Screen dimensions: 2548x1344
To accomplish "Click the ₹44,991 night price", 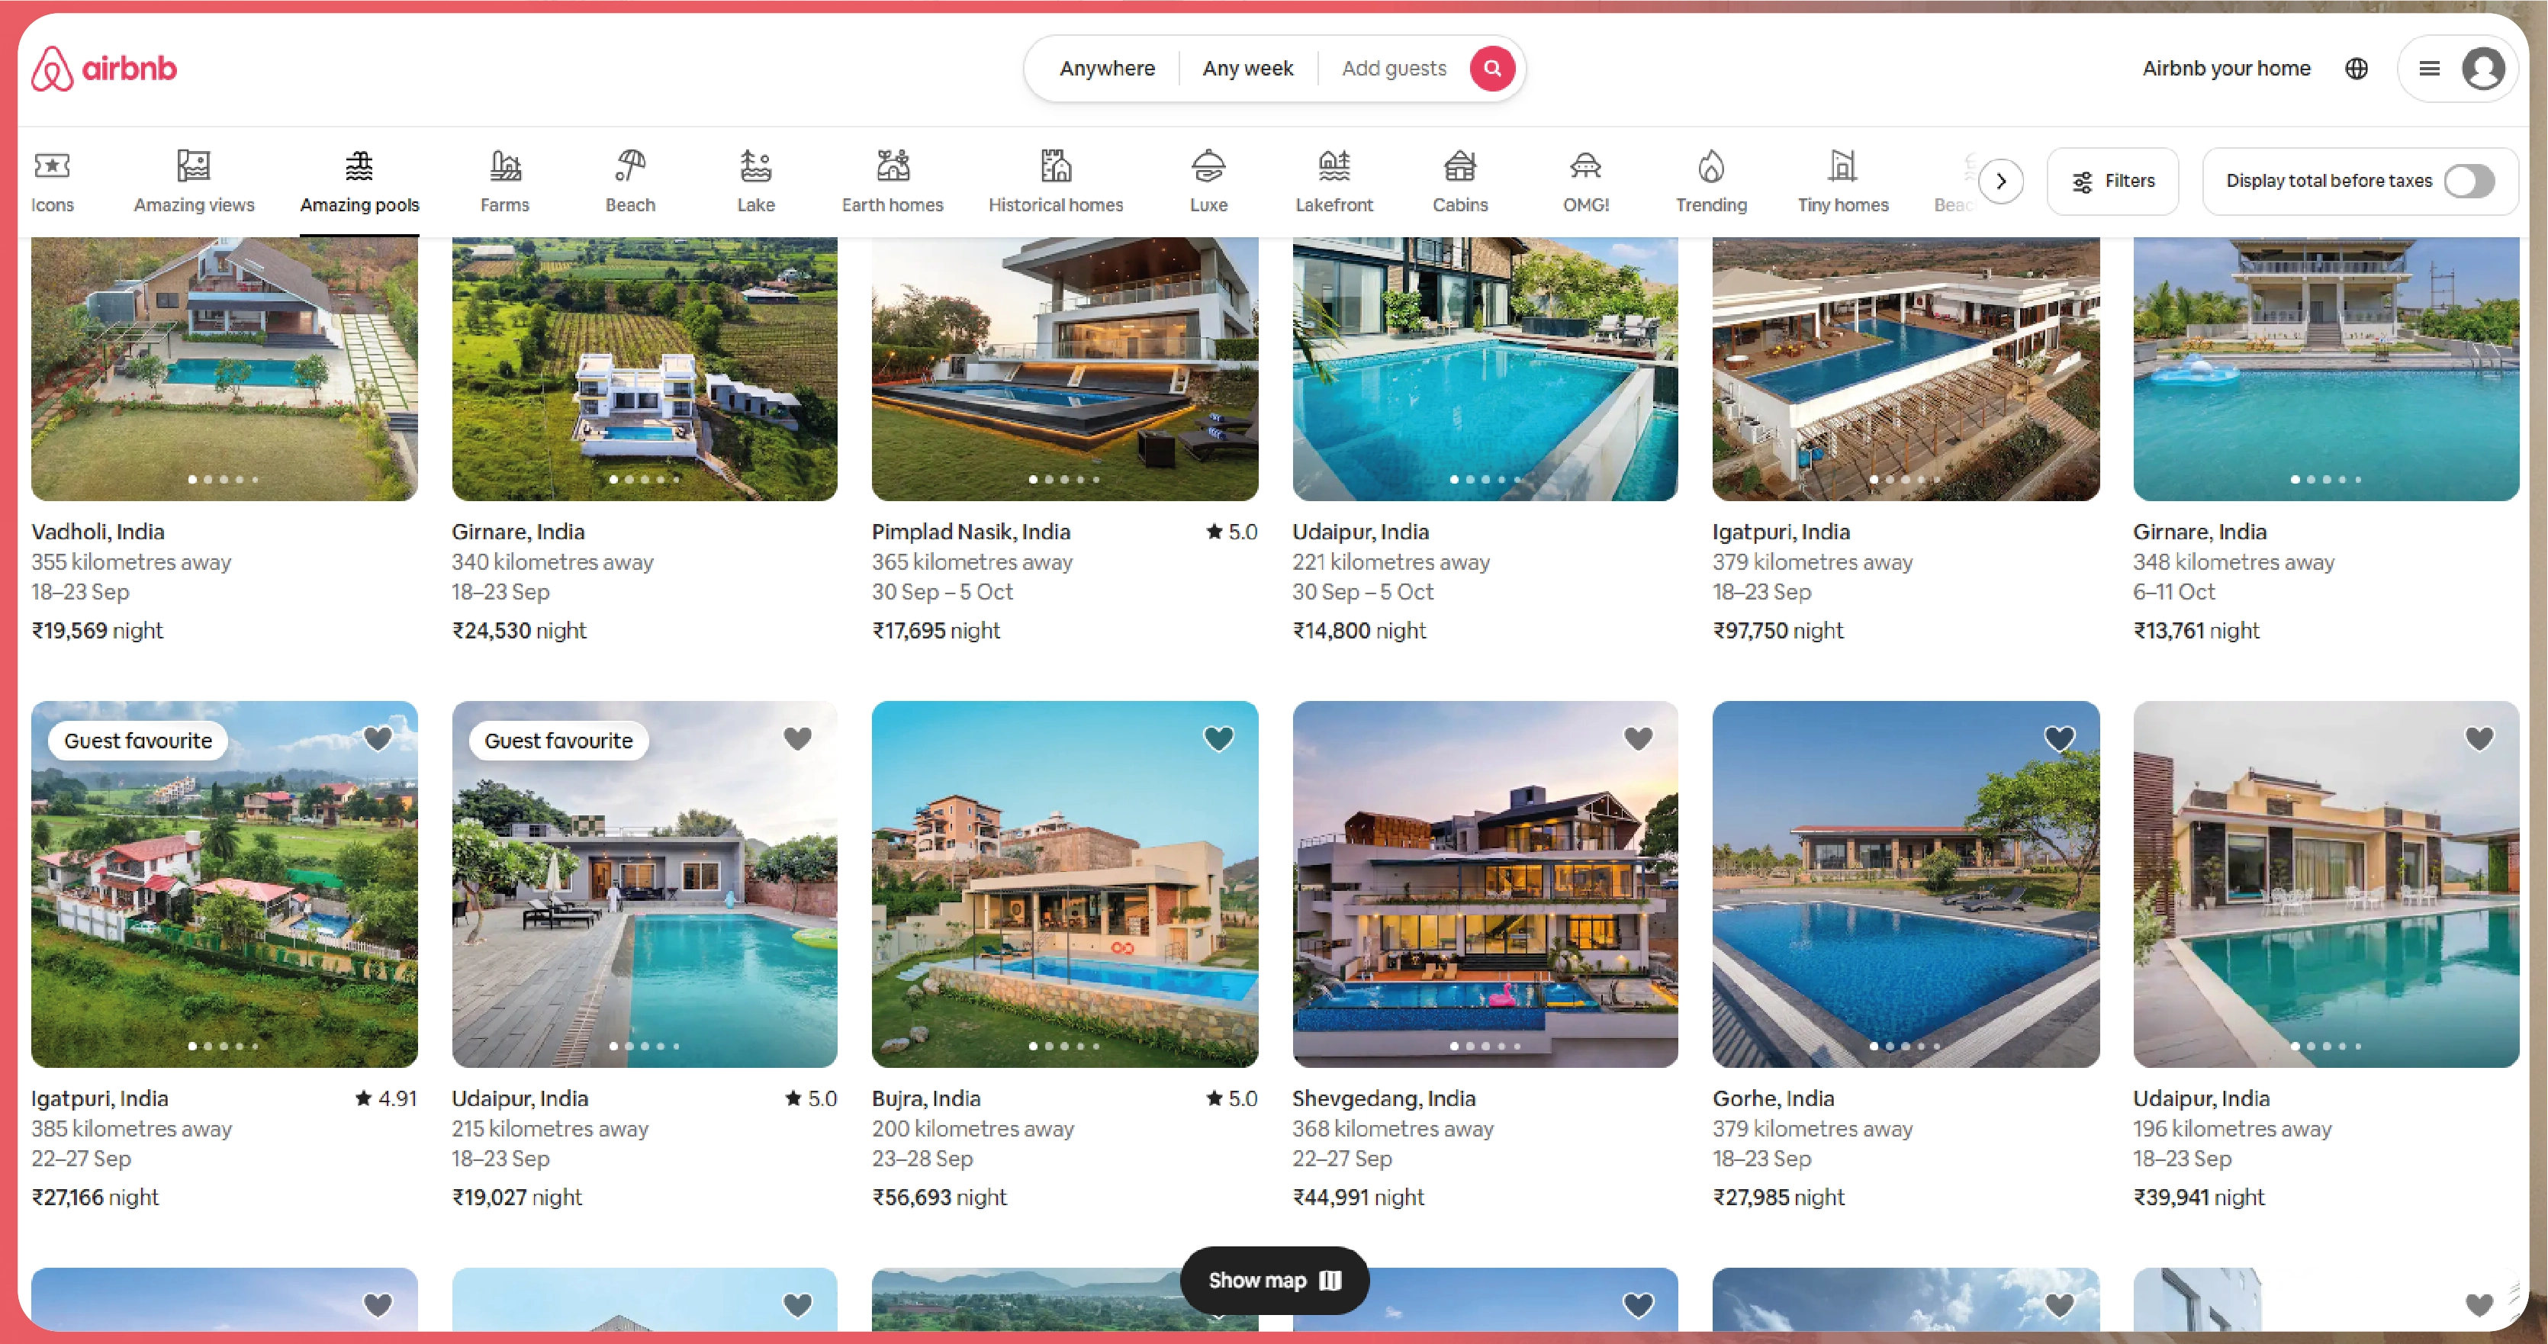I will pos(1358,1197).
